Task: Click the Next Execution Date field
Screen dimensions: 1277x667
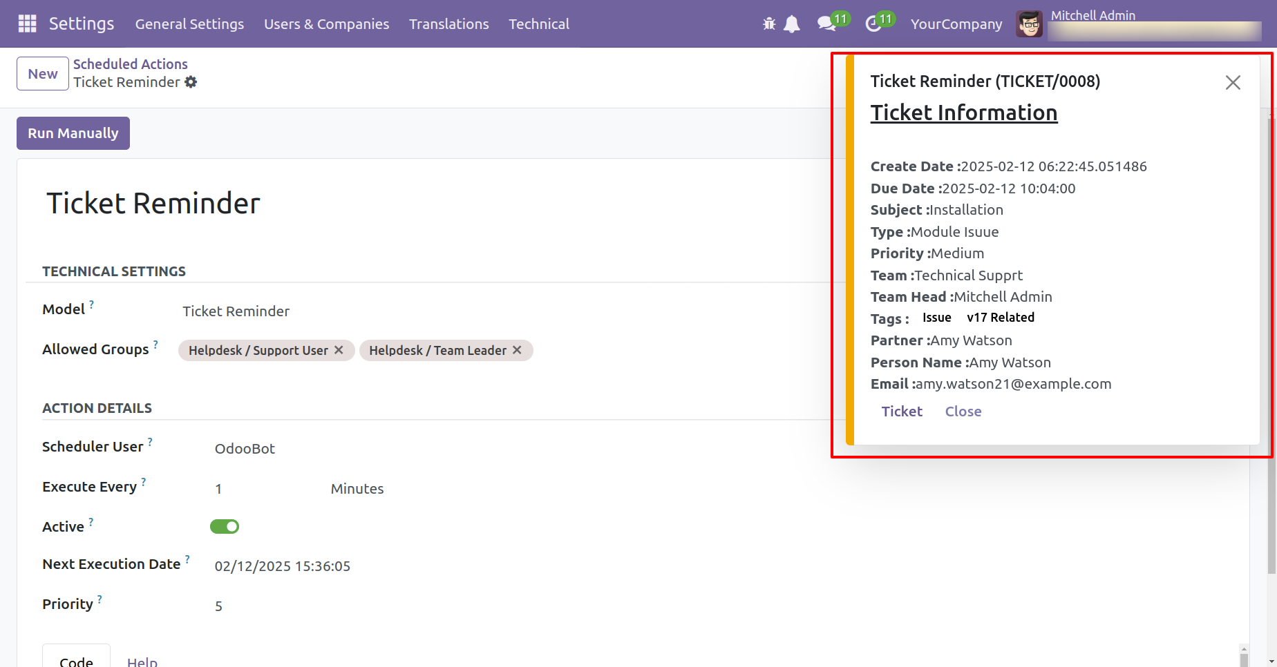Action: pyautogui.click(x=283, y=566)
